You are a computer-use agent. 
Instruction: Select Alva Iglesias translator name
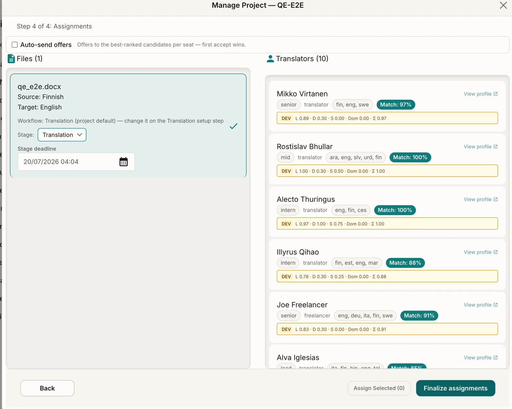click(298, 358)
